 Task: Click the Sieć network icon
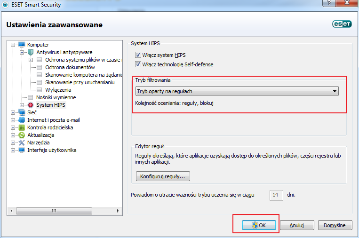tap(22, 112)
